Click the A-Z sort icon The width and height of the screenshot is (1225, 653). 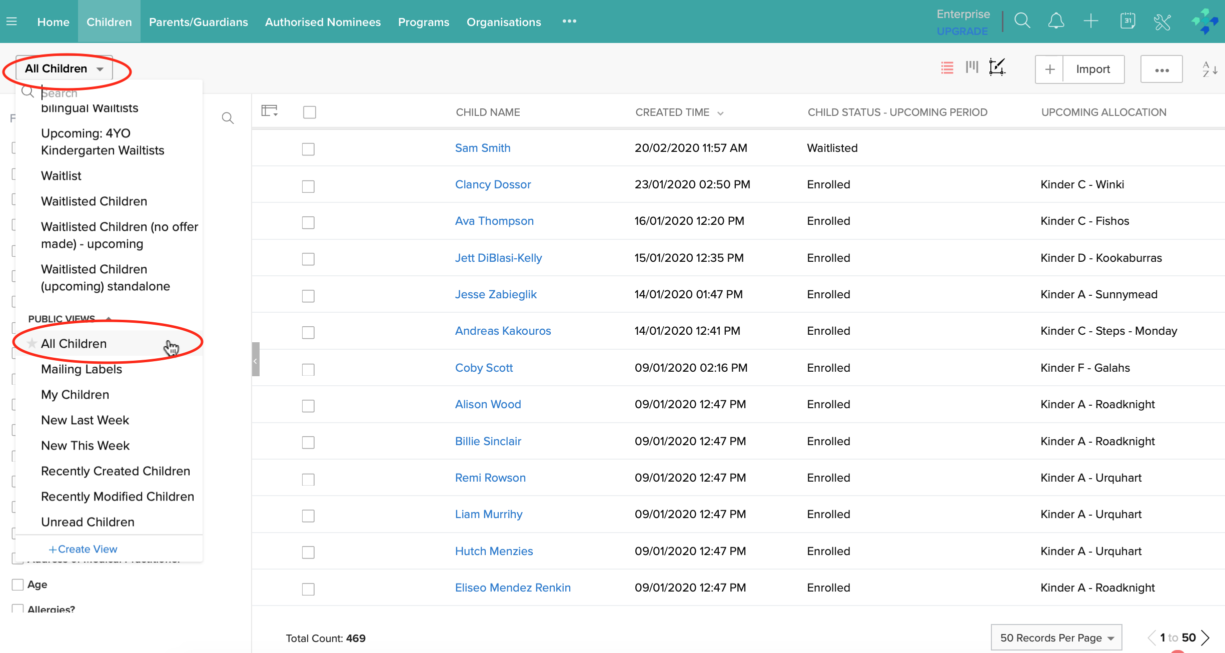[1209, 69]
